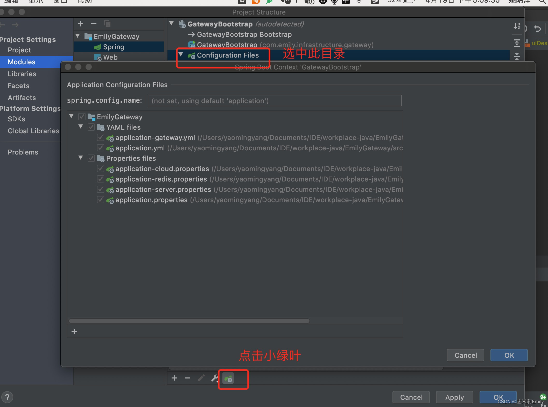Screen dimensions: 548x407
Task: Click the add module plus icon above EmilyGateway
Action: pos(80,24)
